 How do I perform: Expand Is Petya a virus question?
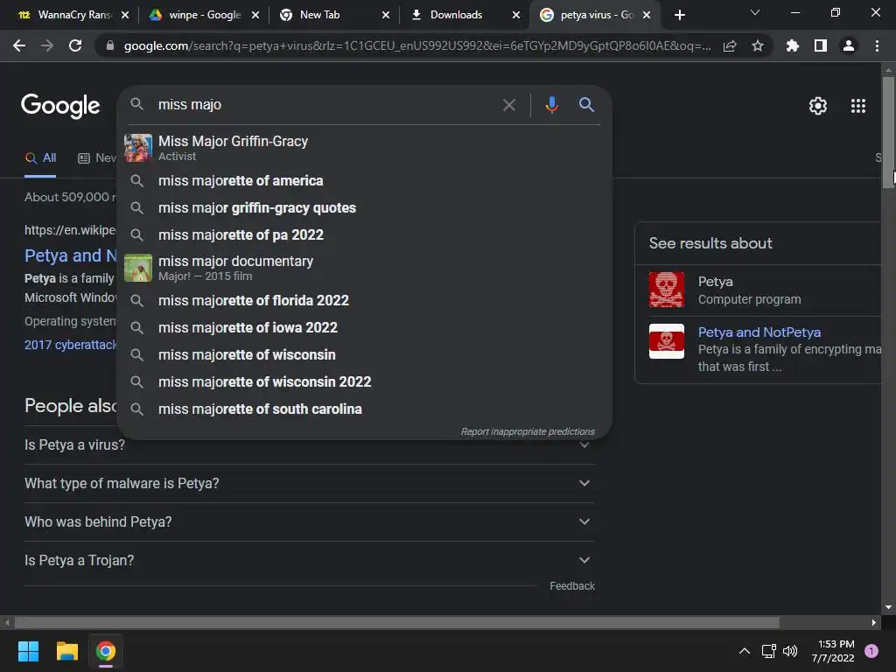point(310,445)
